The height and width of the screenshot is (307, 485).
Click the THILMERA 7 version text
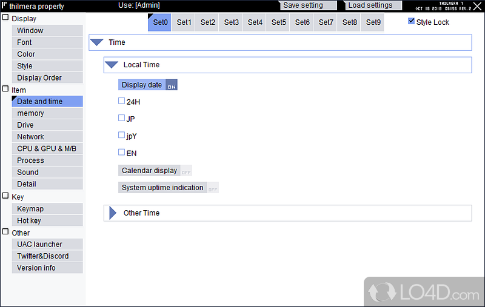coord(451,4)
